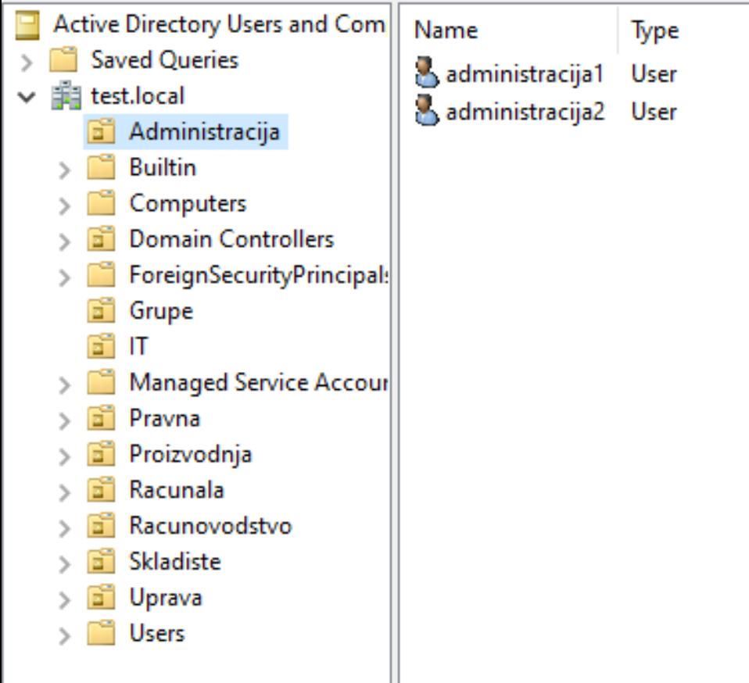The image size is (749, 683).
Task: Click the Domain Controllers OU icon
Action: click(102, 239)
